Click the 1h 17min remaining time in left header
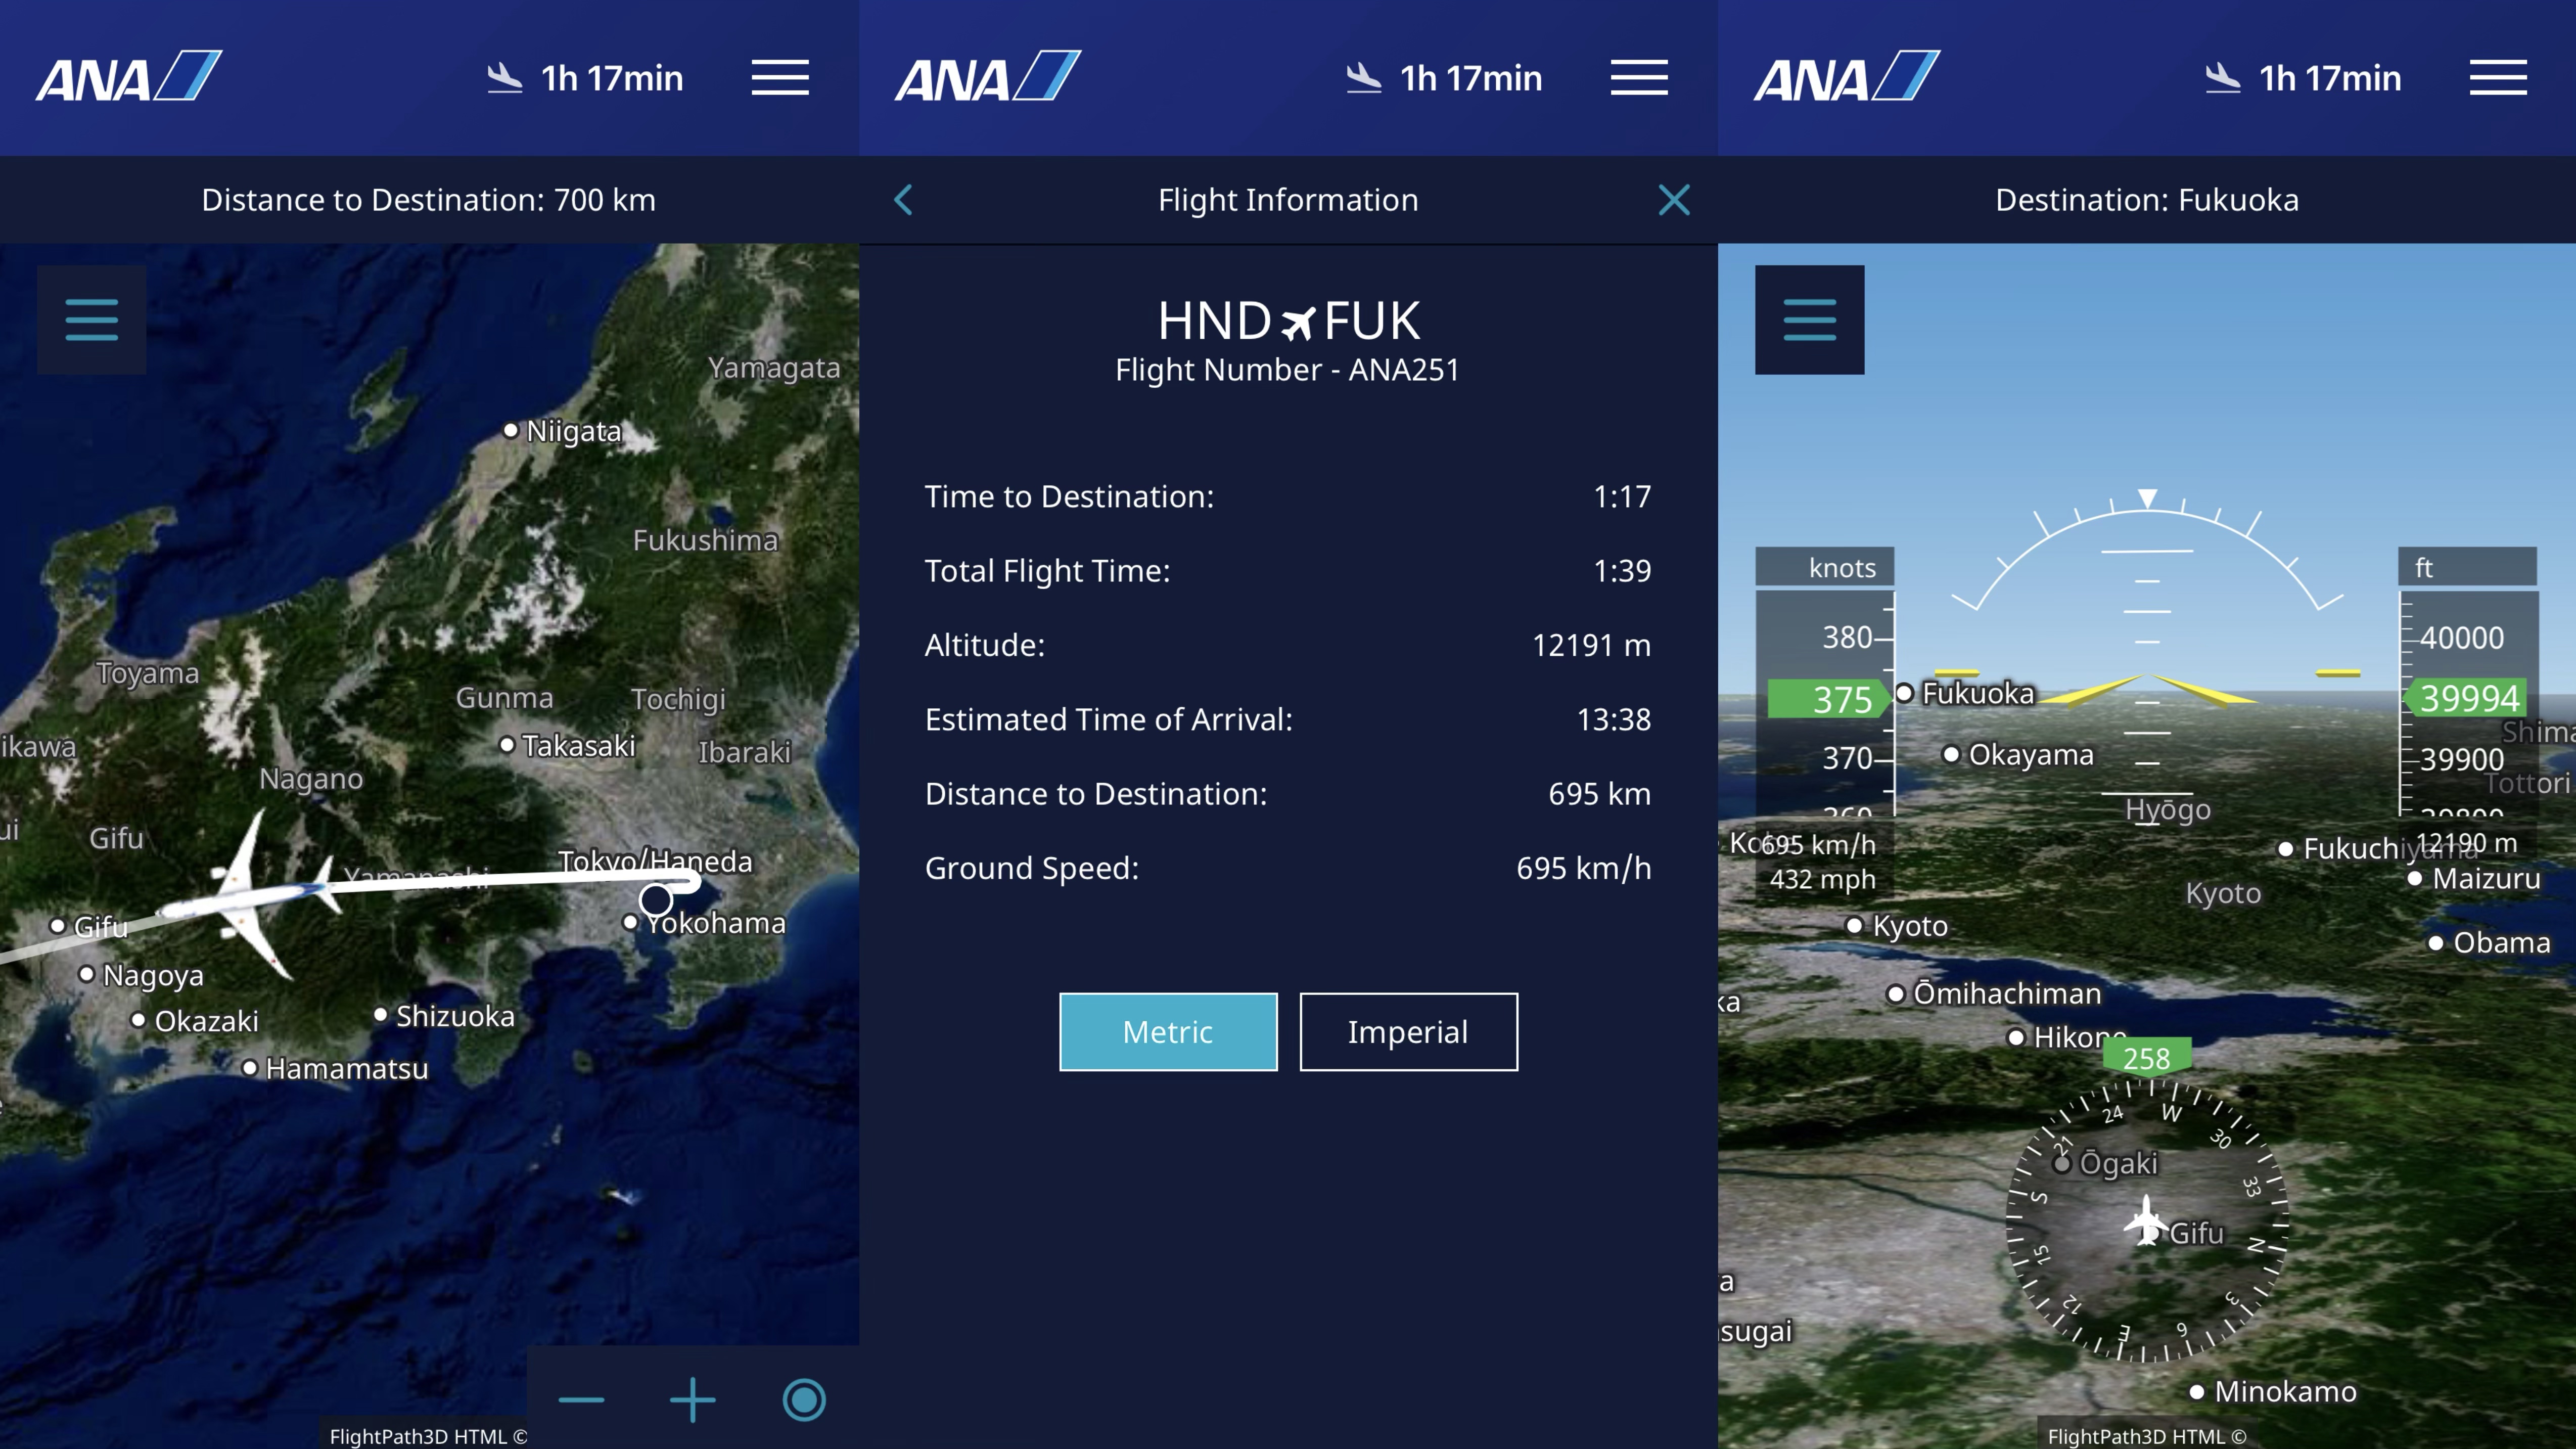The height and width of the screenshot is (1449, 2576). pyautogui.click(x=612, y=78)
